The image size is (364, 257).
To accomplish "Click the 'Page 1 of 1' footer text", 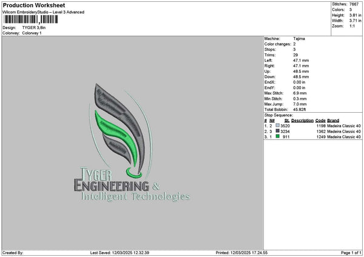I will click(x=351, y=253).
